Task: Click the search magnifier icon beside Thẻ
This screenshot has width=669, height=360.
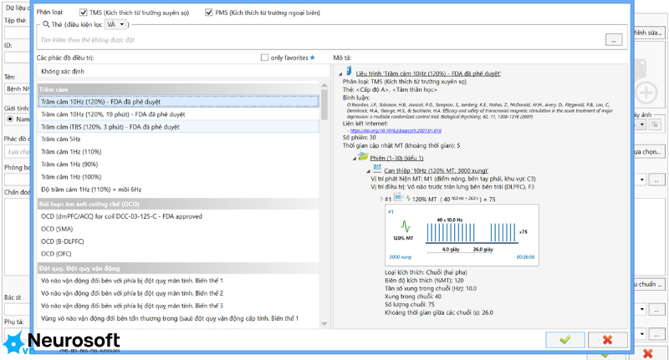Action: [x=46, y=24]
